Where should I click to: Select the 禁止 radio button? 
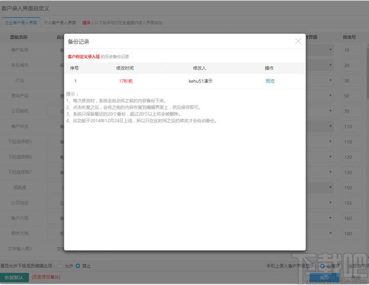point(77,266)
